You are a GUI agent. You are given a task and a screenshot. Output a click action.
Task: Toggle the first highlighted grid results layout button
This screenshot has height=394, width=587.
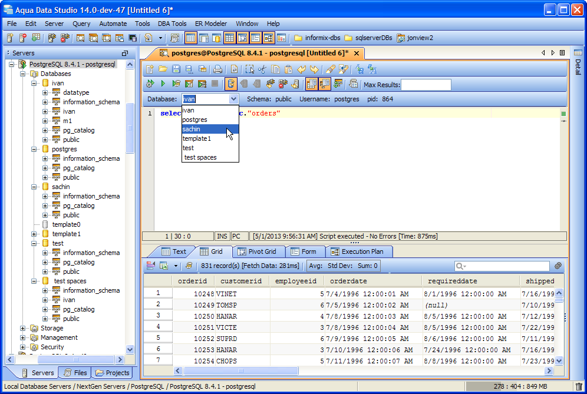click(x=311, y=84)
